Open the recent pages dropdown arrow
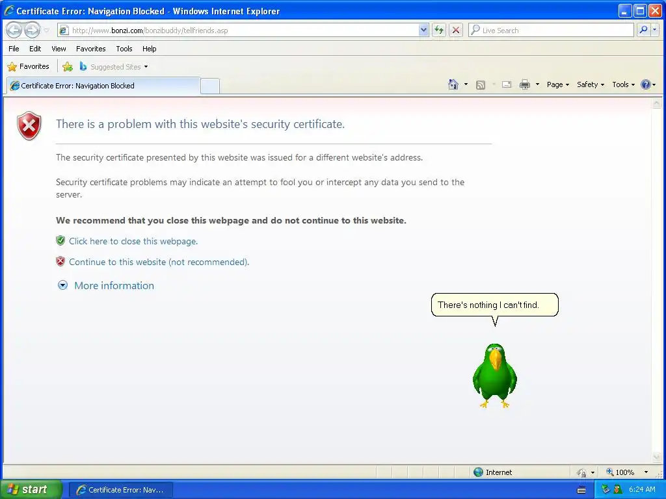 coord(47,31)
